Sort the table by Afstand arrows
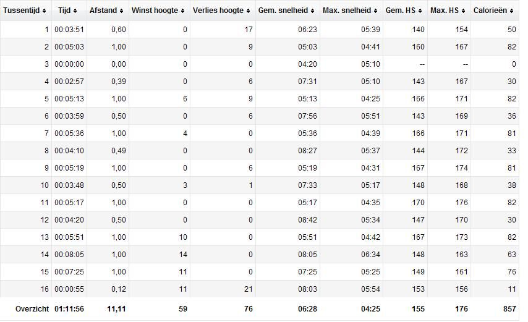The width and height of the screenshot is (528, 322). click(x=121, y=11)
